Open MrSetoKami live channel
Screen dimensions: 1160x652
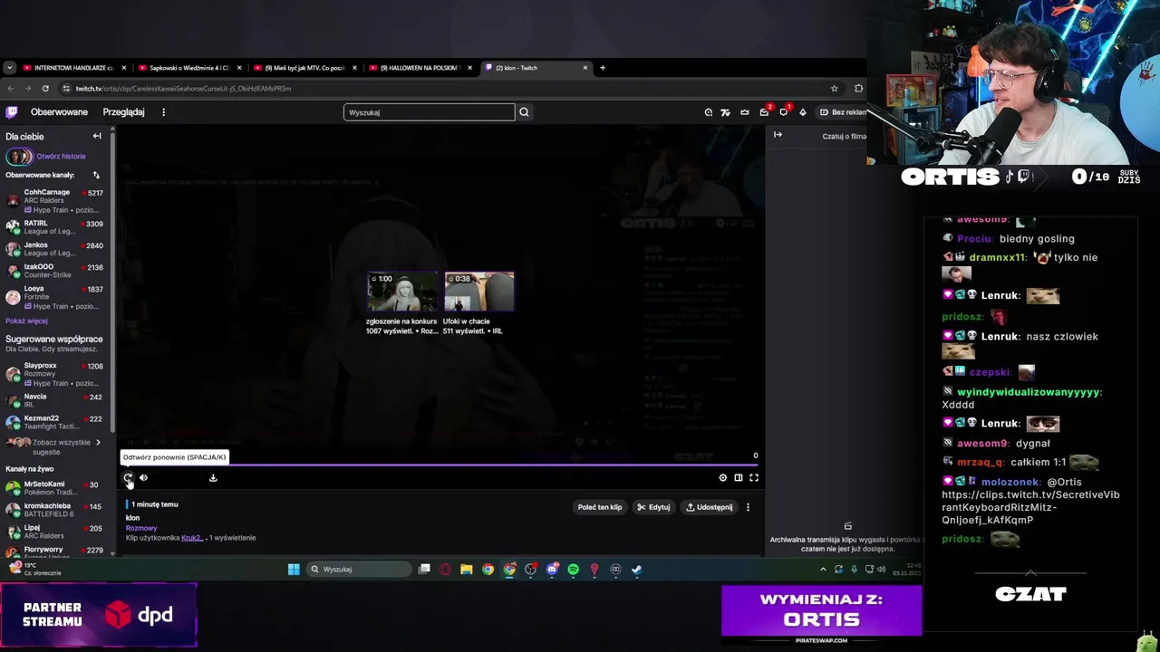54,488
